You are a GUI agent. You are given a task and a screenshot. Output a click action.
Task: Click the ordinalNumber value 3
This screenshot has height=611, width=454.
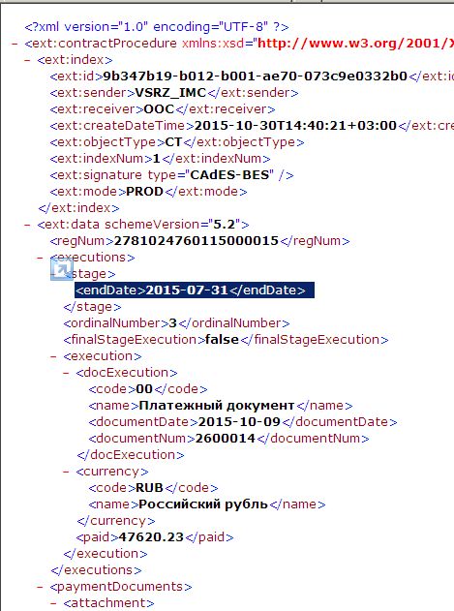pyautogui.click(x=173, y=323)
